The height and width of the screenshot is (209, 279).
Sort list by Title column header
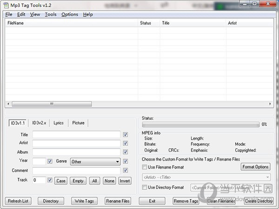click(x=193, y=23)
